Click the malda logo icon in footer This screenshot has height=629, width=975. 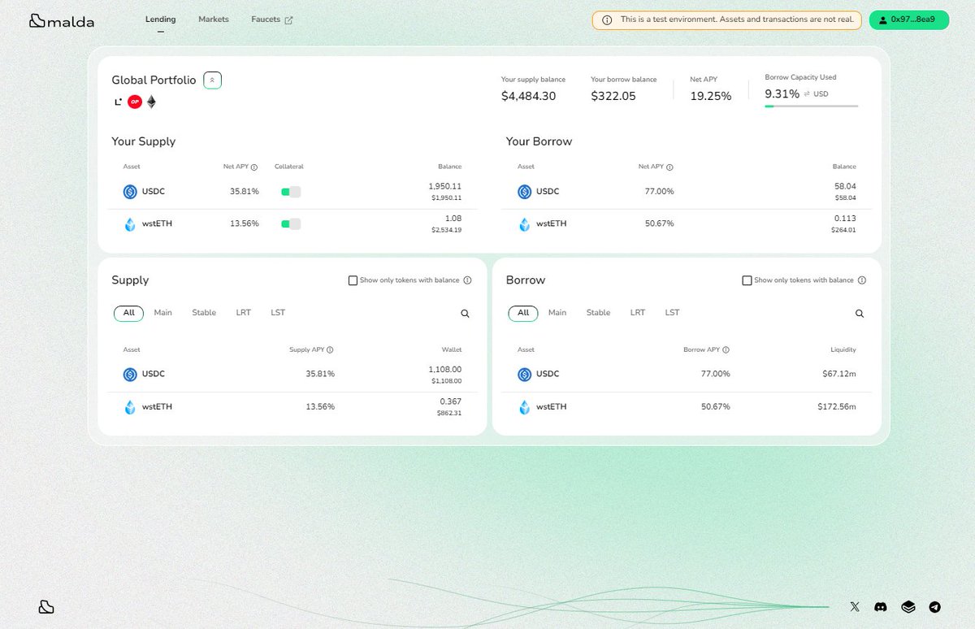(x=46, y=607)
